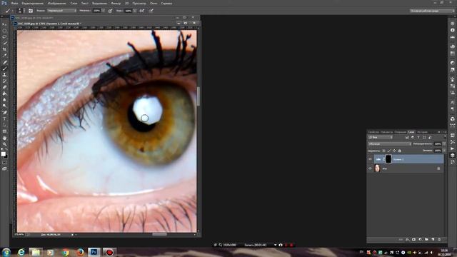Select the Clone Stamp tool

[4, 74]
